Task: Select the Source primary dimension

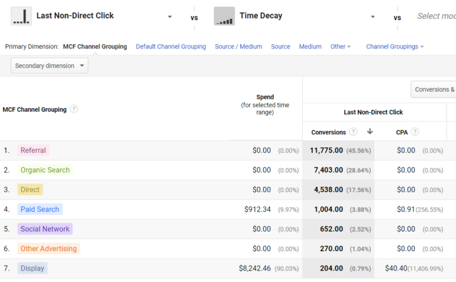Action: tap(281, 47)
